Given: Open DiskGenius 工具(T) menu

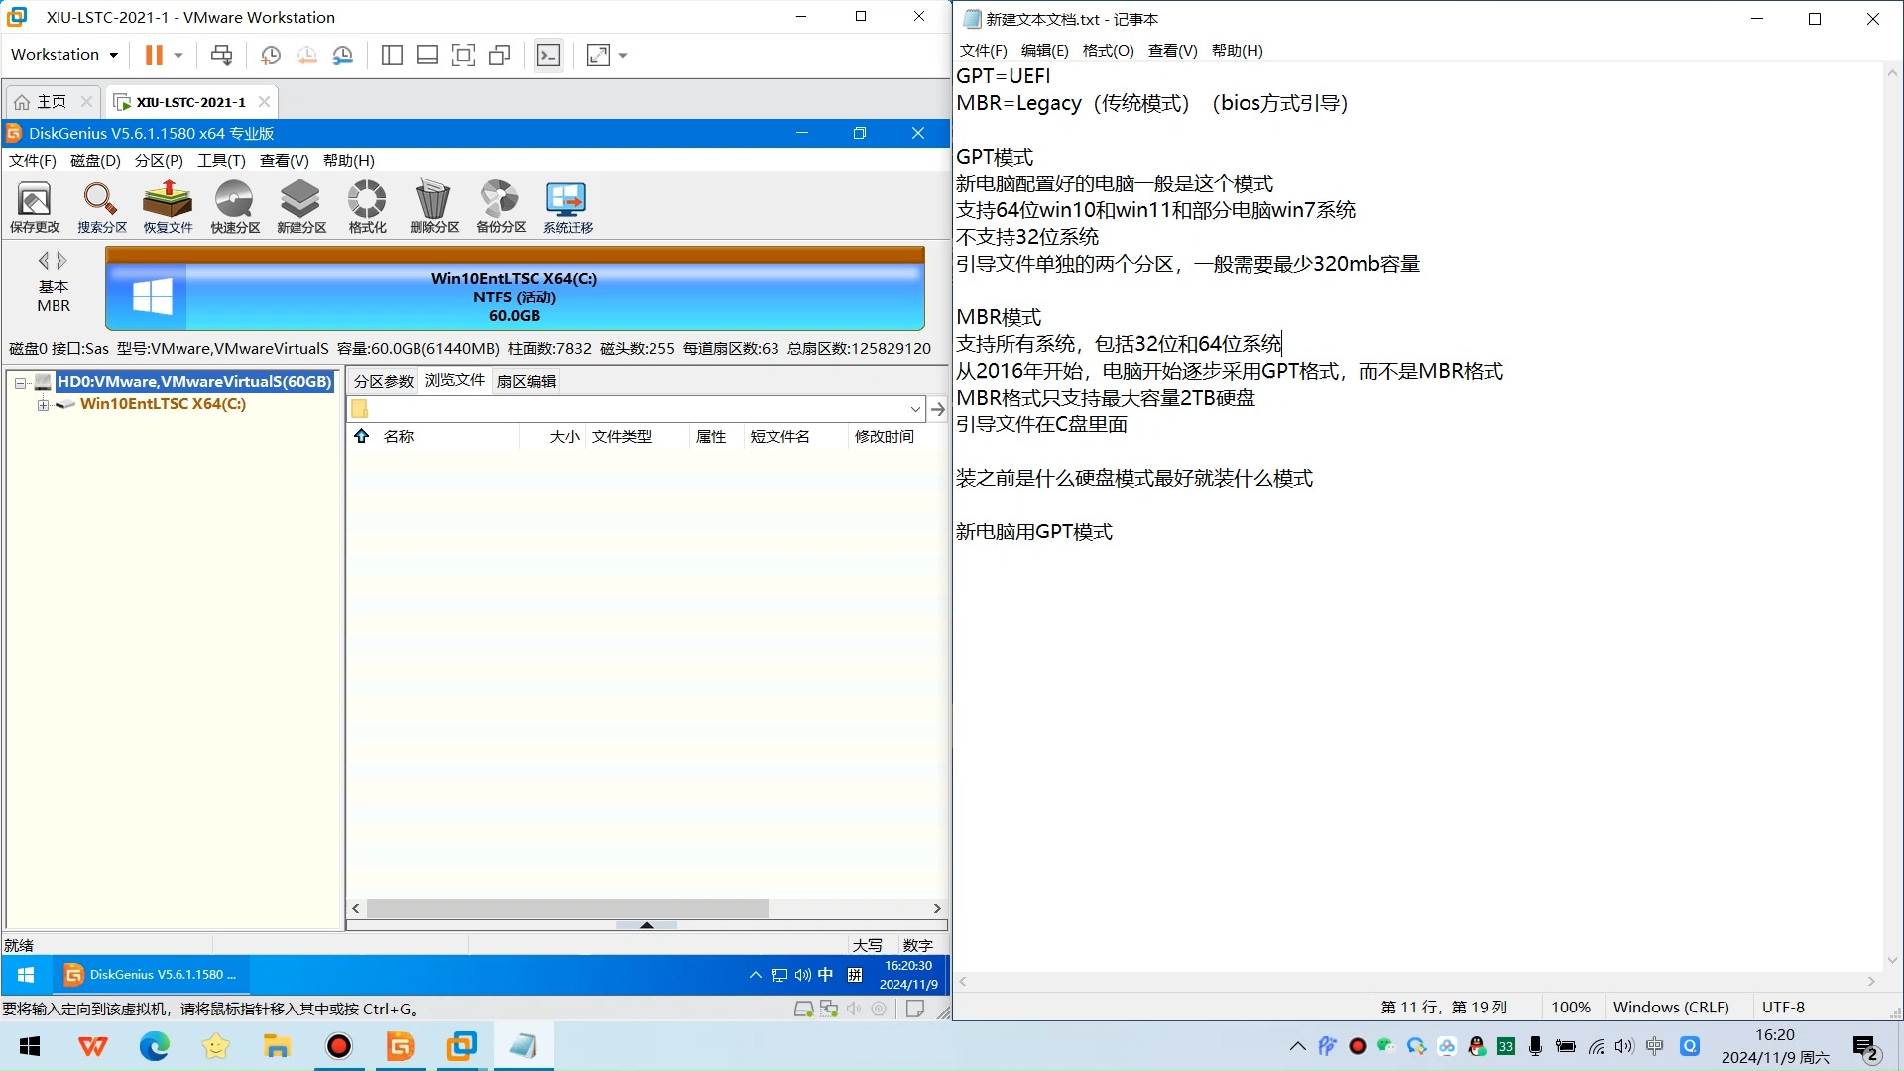Looking at the screenshot, I should coord(220,161).
